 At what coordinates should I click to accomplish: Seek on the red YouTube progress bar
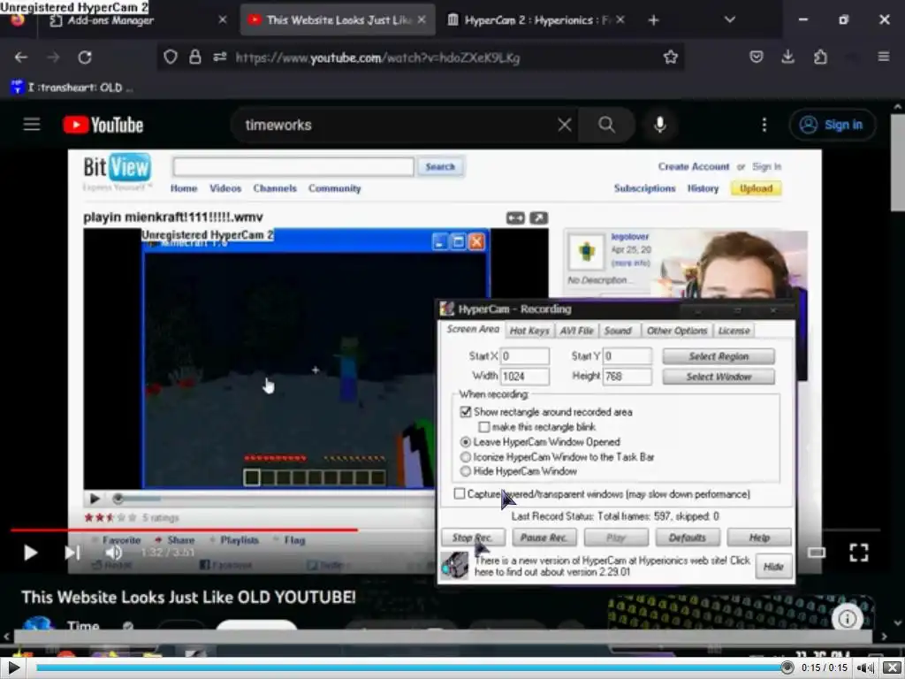click(x=445, y=530)
